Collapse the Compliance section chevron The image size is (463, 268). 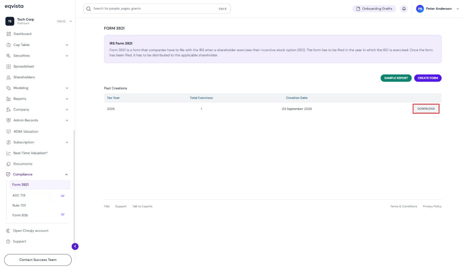[67, 175]
